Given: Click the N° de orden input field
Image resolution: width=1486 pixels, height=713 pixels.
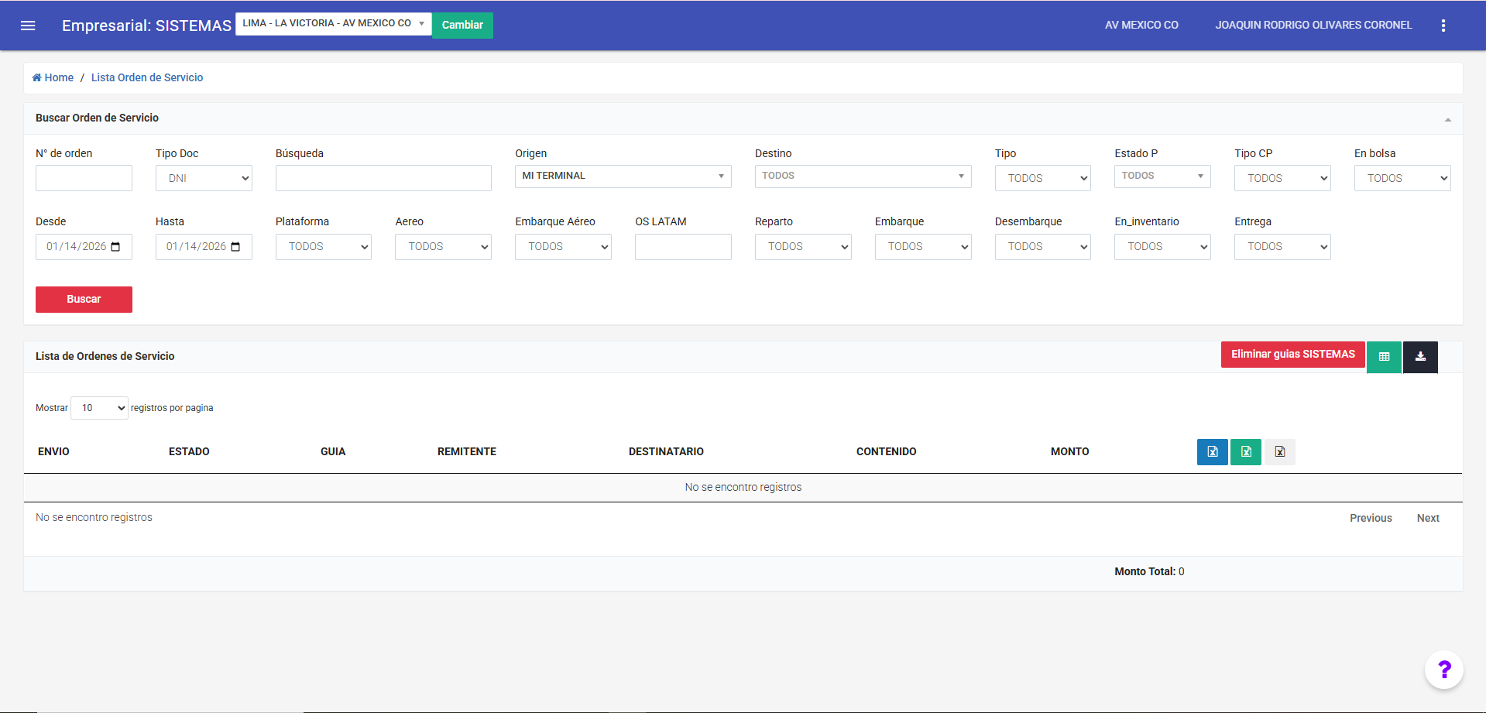Looking at the screenshot, I should click(x=84, y=178).
